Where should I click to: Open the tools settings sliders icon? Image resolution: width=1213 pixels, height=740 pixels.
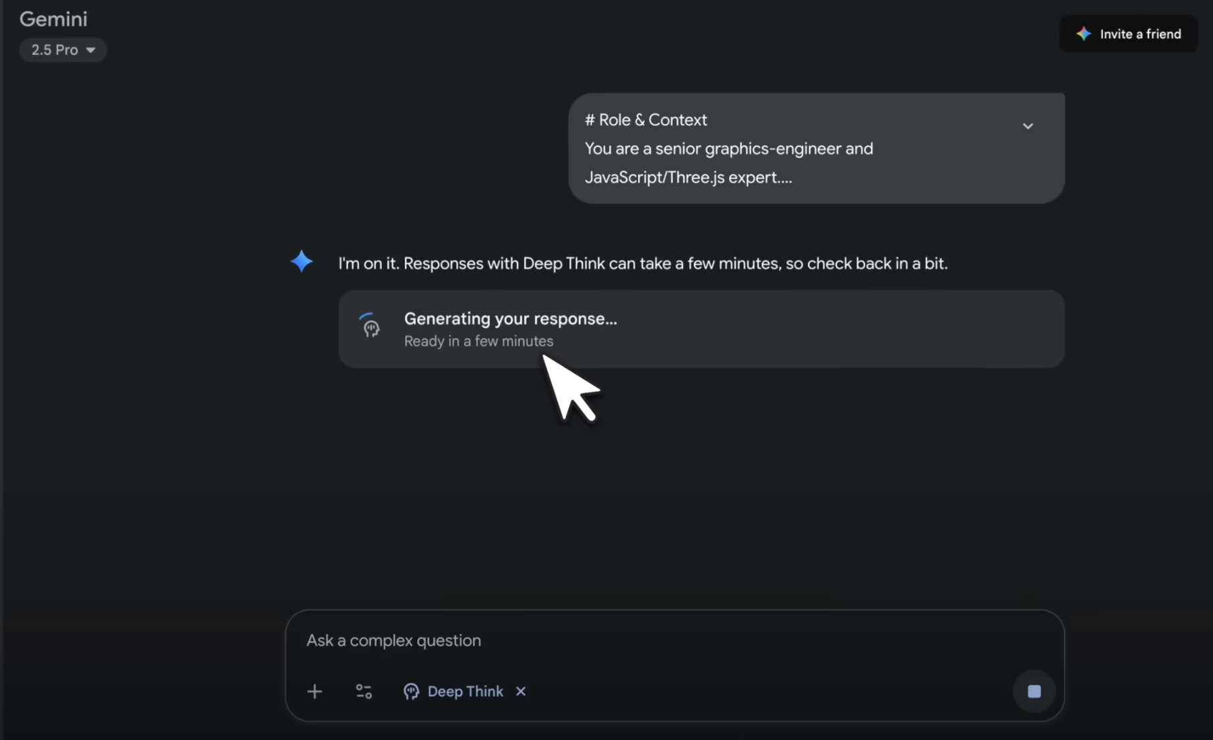(363, 691)
